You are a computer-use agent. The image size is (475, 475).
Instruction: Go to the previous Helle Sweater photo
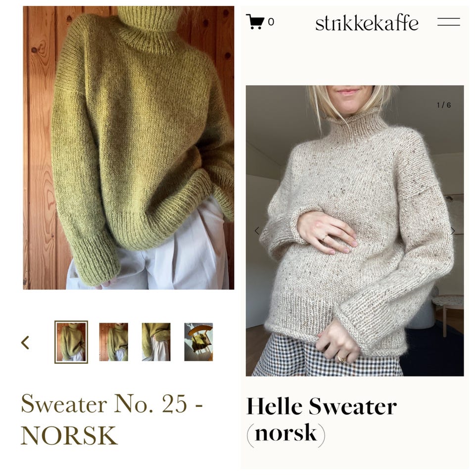[x=257, y=231]
